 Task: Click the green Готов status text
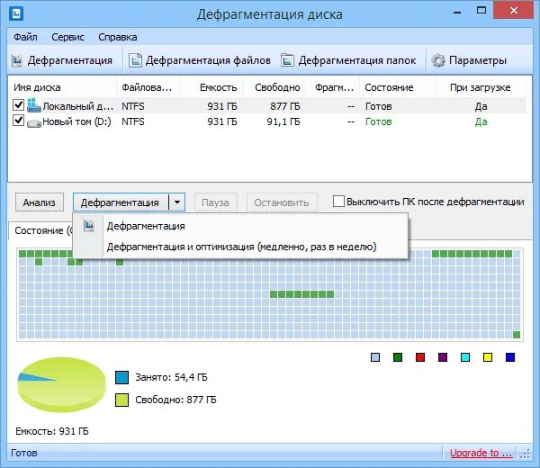pos(379,121)
